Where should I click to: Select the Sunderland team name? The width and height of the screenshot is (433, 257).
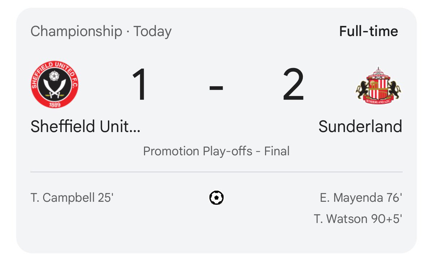[x=360, y=126]
